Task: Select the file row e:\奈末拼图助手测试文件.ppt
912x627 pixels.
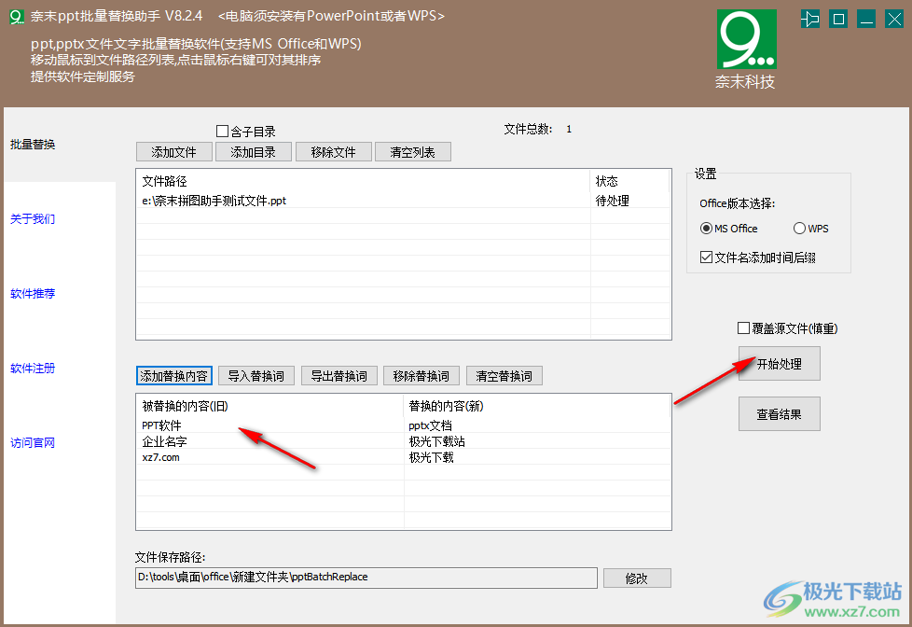Action: click(x=404, y=201)
